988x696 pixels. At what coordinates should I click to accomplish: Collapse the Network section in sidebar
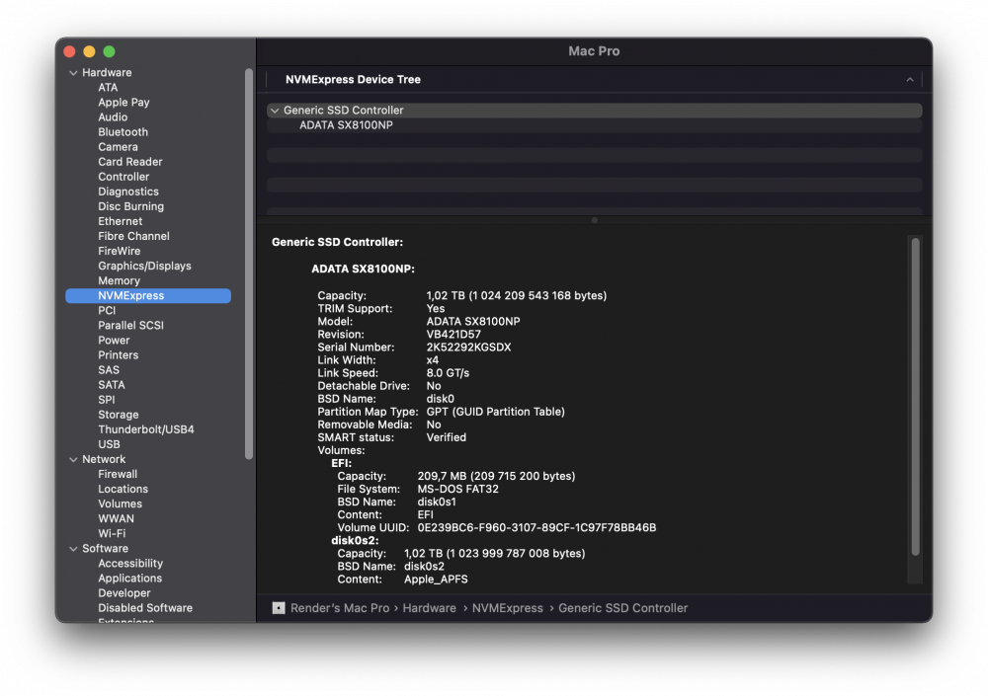pyautogui.click(x=73, y=459)
